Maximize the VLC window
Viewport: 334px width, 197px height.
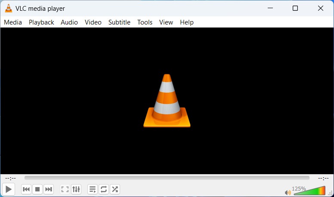[x=295, y=8]
